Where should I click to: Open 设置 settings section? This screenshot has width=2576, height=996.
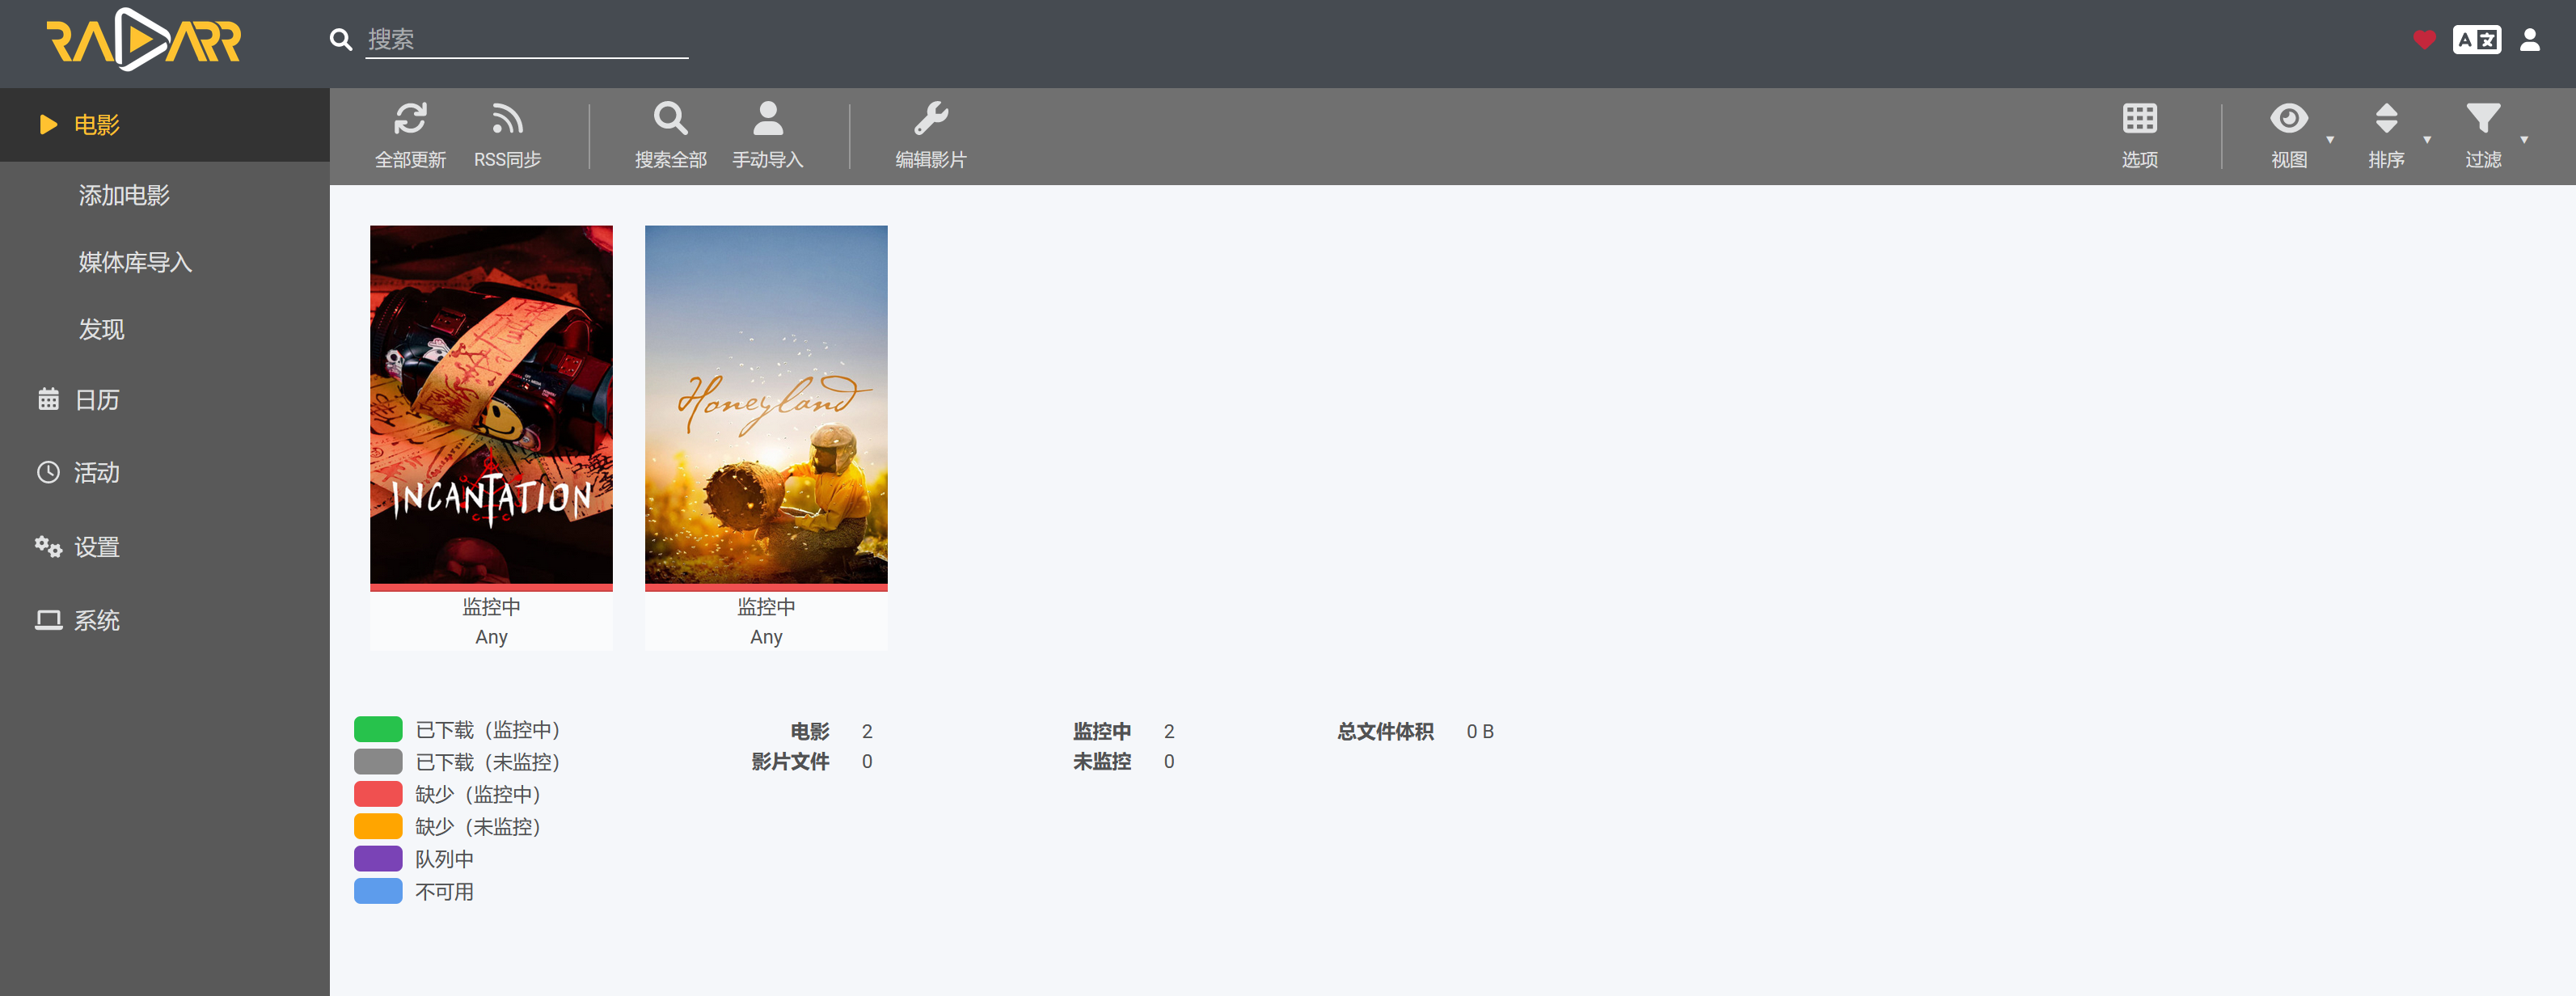tap(165, 547)
